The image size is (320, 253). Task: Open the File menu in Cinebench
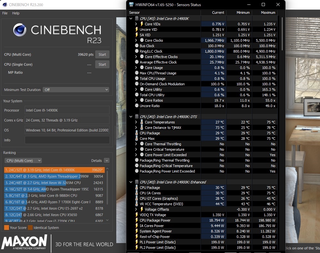5,13
